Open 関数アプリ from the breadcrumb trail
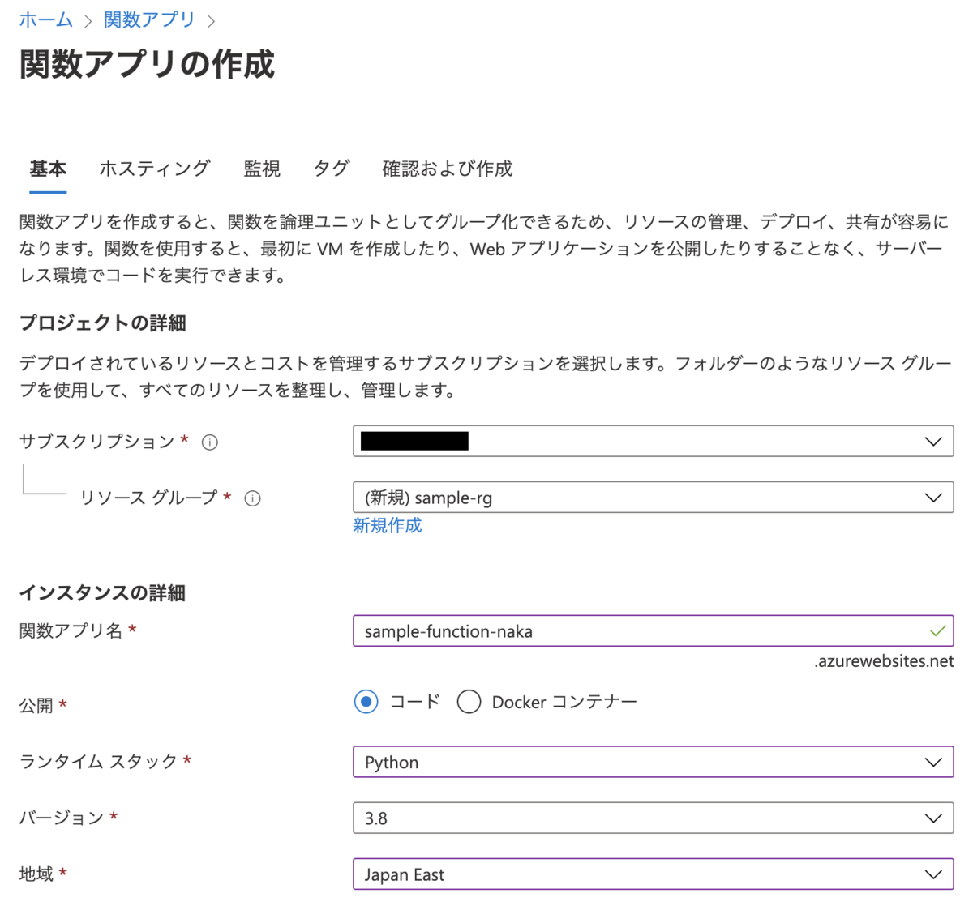Viewport: 973px width, 906px height. tap(148, 19)
